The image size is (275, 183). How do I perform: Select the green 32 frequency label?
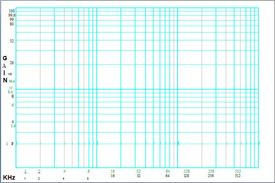point(138,171)
